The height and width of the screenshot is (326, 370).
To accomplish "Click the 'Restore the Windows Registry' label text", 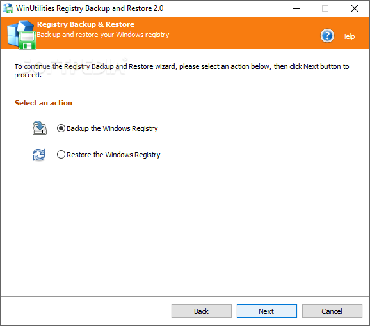I will [x=113, y=155].
